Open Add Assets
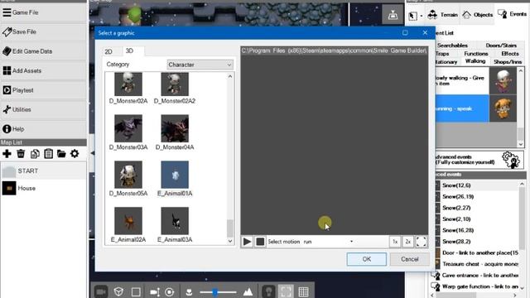The height and width of the screenshot is (298, 530). coord(43,70)
